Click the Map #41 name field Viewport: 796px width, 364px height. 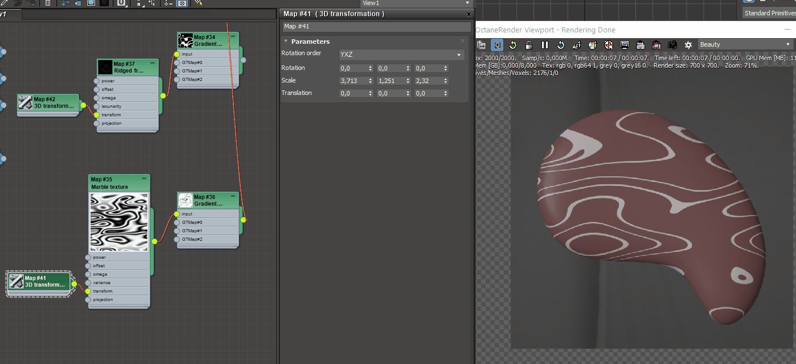click(377, 26)
